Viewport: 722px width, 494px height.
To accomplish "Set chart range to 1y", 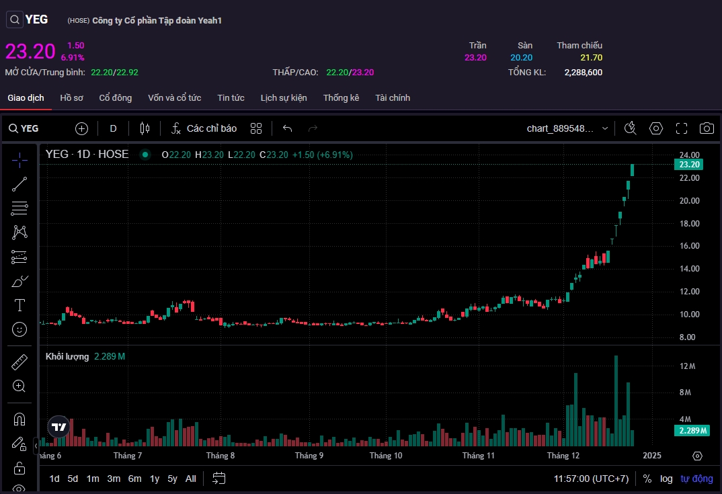I will 155,479.
